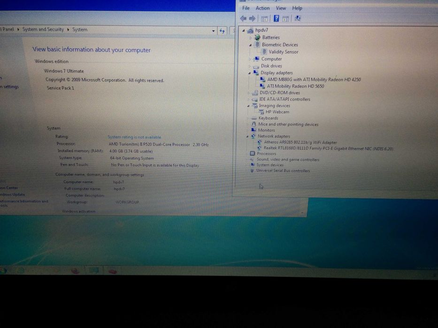438x328 pixels.
Task: Select the hpdv7 computer icon
Action: click(250, 30)
